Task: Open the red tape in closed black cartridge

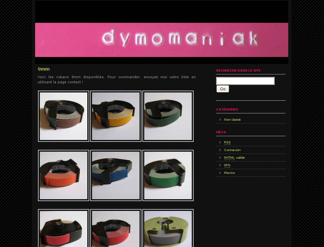Action: (x=64, y=228)
